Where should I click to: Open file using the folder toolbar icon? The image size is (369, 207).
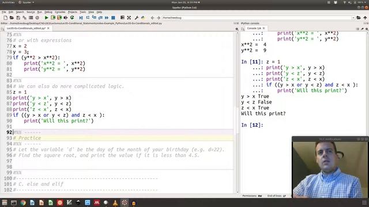(12, 18)
